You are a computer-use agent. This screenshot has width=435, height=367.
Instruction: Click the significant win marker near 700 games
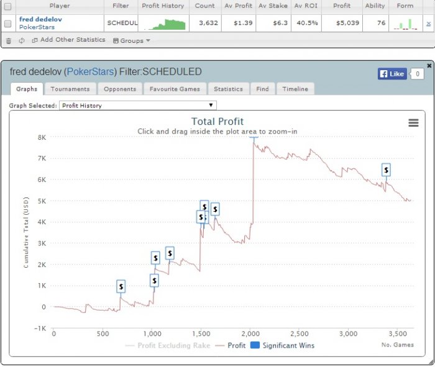[121, 286]
